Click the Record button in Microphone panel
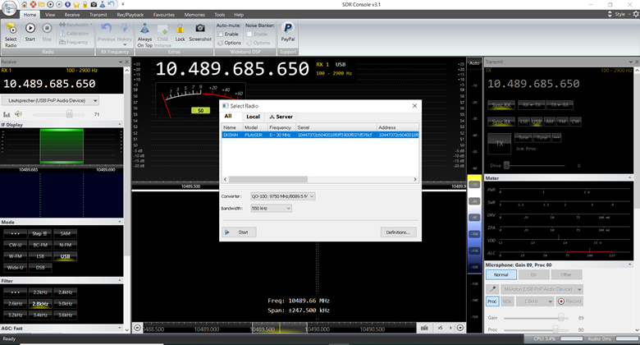640x345 pixels. point(569,301)
